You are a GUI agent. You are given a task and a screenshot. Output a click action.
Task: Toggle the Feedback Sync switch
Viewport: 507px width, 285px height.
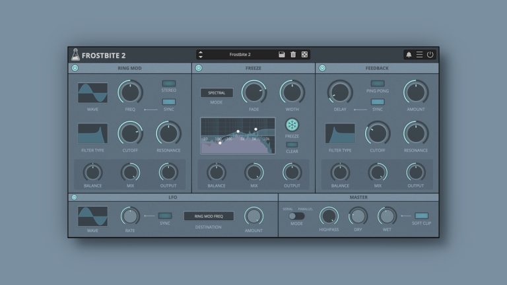(378, 102)
